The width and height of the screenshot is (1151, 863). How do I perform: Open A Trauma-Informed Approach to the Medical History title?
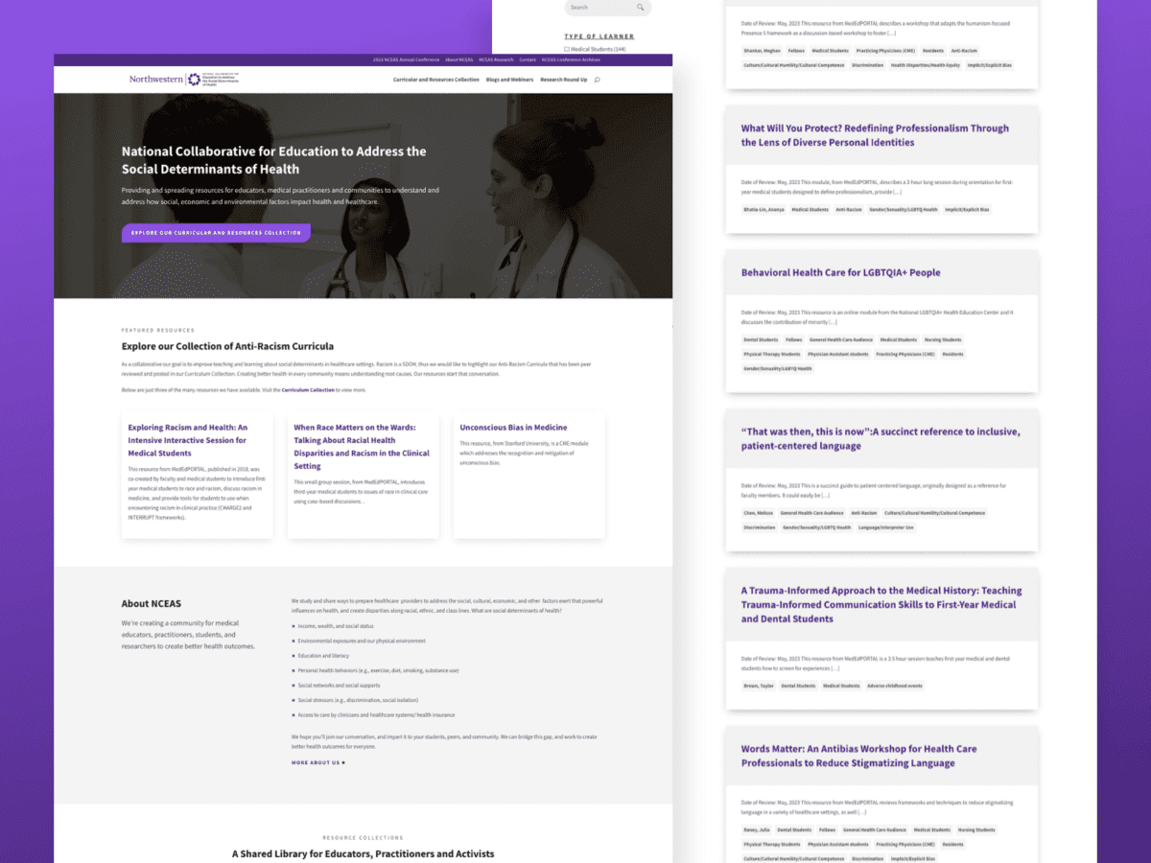click(881, 605)
